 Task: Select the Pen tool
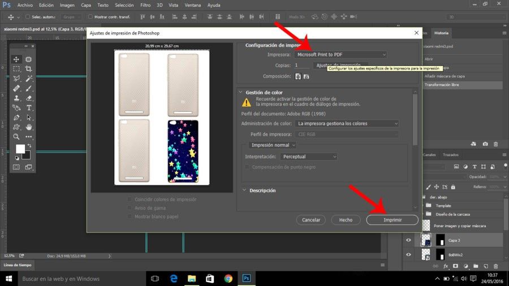pyautogui.click(x=16, y=118)
